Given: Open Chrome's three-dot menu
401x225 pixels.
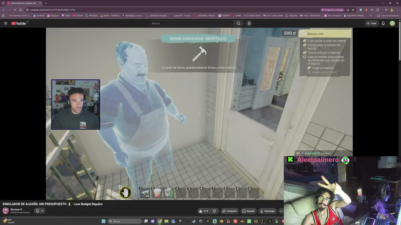Looking at the screenshot, I should pyautogui.click(x=397, y=10).
